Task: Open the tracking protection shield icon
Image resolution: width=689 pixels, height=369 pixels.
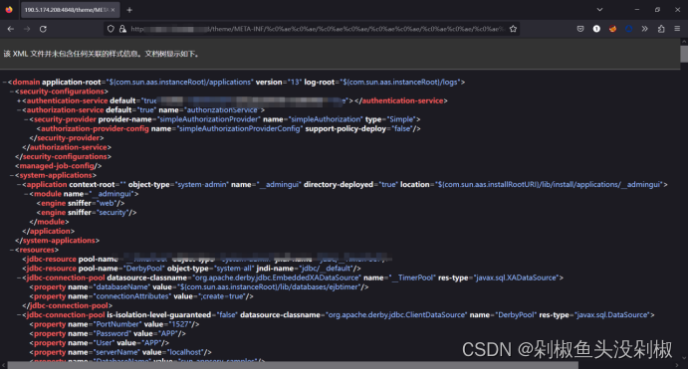Action: coord(111,29)
